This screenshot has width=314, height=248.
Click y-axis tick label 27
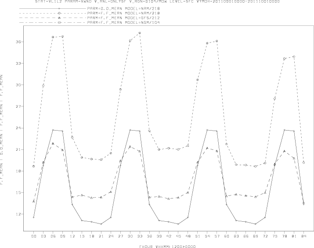pos(18,106)
